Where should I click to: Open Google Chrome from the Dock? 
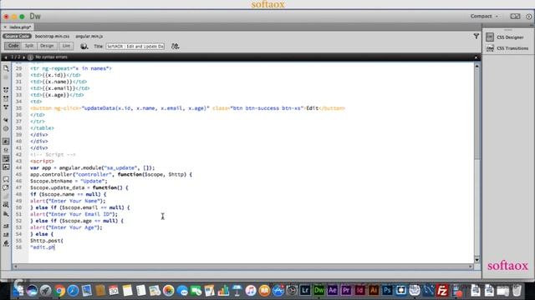(x=59, y=291)
